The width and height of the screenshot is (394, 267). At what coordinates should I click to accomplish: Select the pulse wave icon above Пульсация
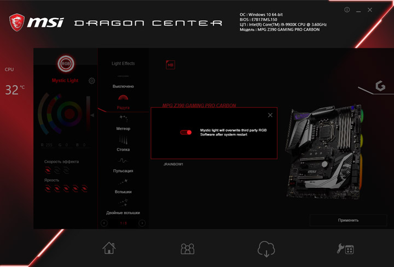[123, 161]
